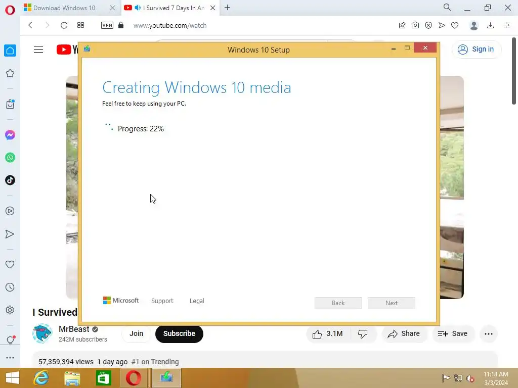Take a snapshot with camera icon
The image size is (518, 388).
coord(415,25)
